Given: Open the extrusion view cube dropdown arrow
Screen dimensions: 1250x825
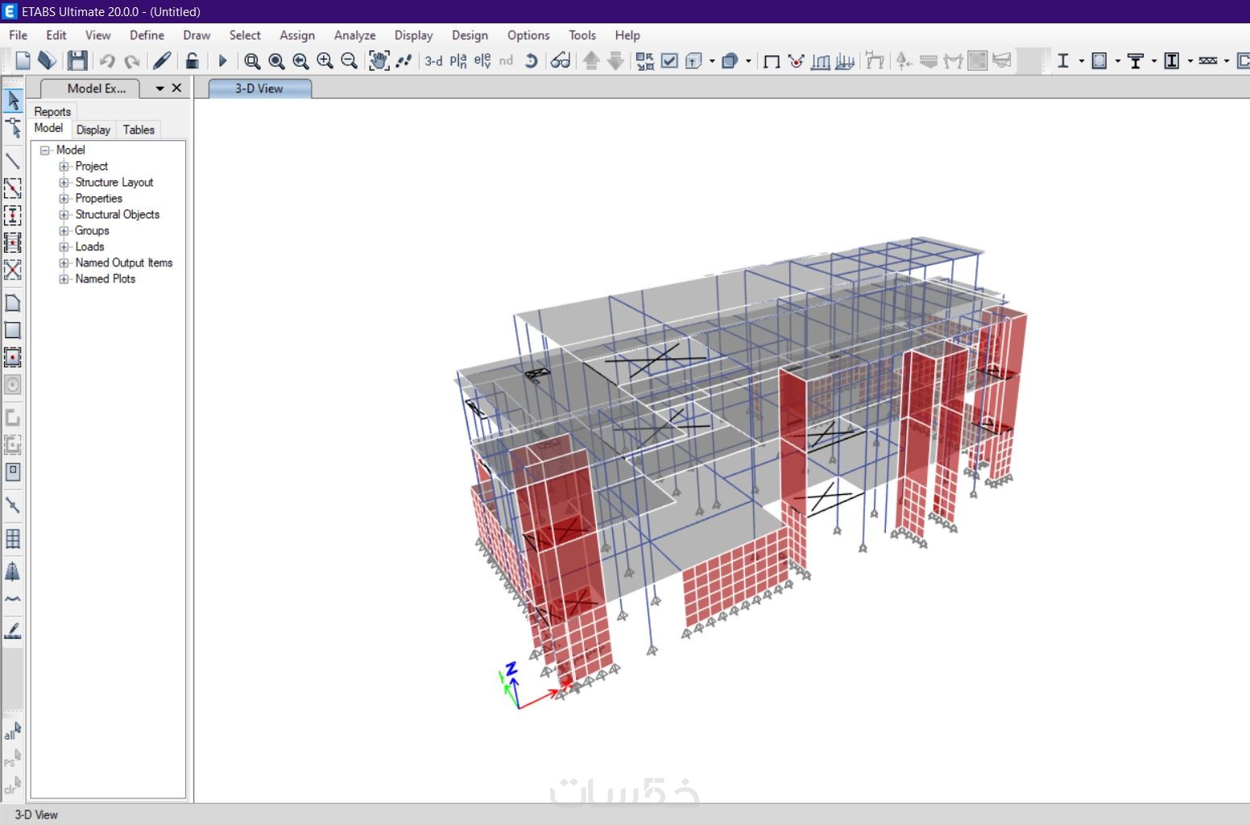Looking at the screenshot, I should 712,61.
